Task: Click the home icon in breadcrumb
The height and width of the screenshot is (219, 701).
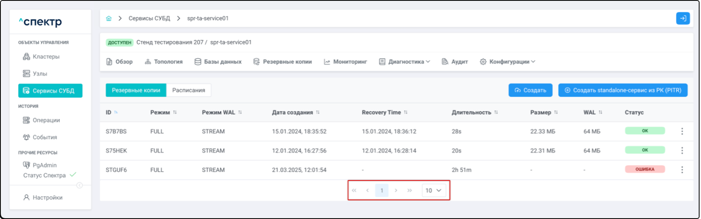Action: (109, 19)
